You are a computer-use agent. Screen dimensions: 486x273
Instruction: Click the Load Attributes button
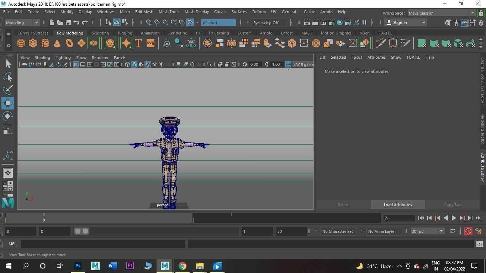(398, 205)
